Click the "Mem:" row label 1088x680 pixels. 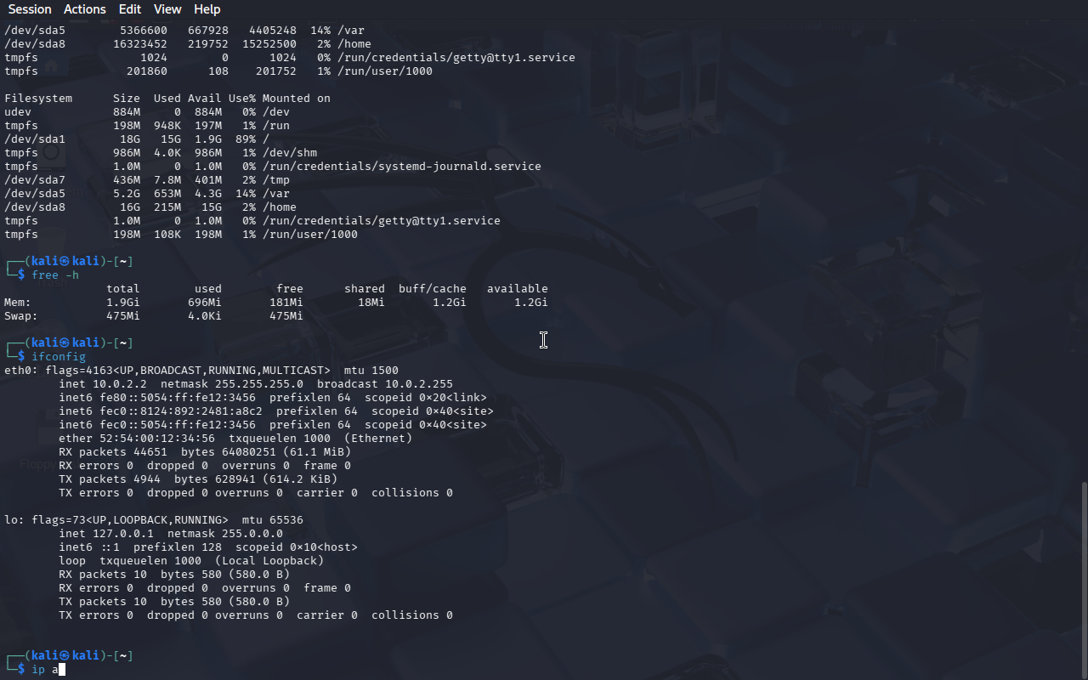pyautogui.click(x=18, y=302)
